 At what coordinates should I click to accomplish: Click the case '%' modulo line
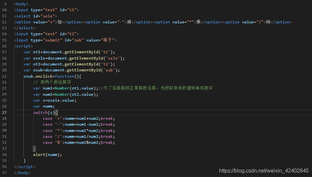(79, 142)
